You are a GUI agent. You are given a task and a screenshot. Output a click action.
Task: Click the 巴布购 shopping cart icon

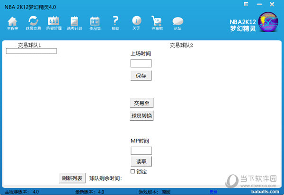pyautogui.click(x=157, y=23)
